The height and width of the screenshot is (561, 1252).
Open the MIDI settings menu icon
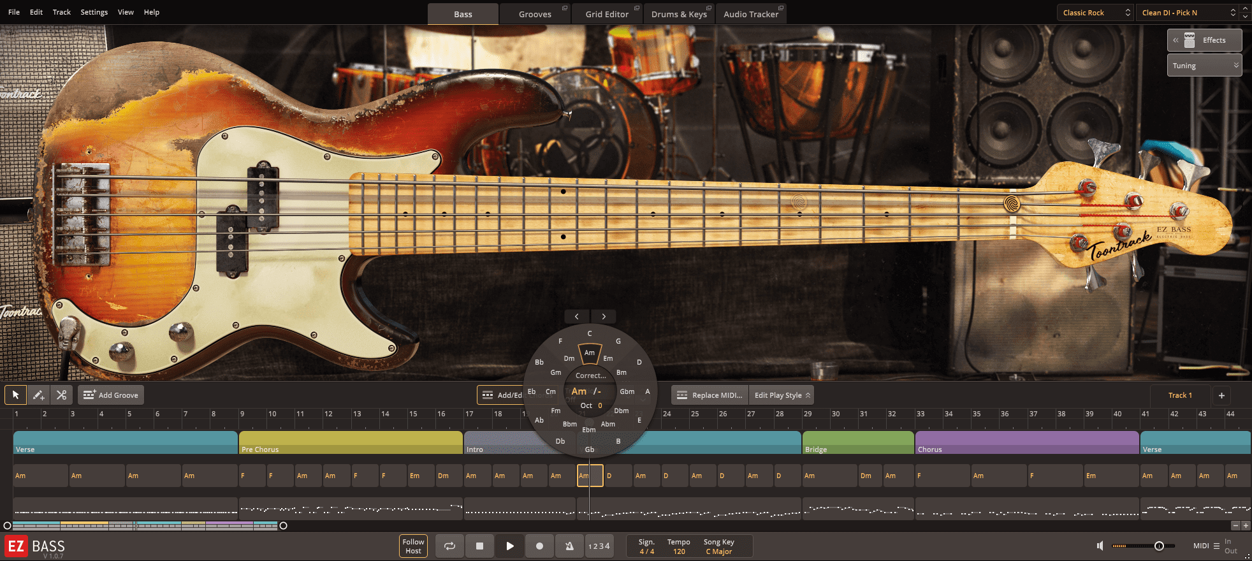coord(1216,546)
